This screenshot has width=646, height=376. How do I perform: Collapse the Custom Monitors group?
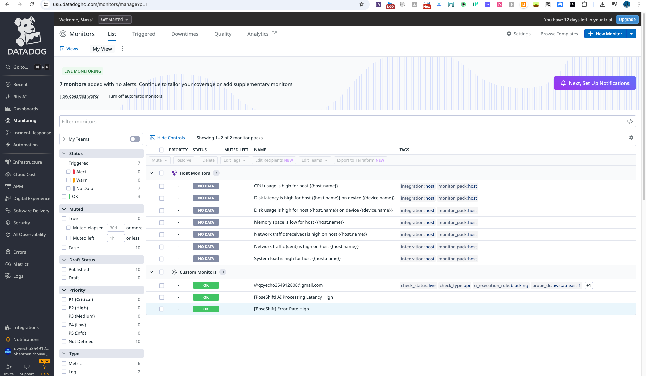[151, 272]
